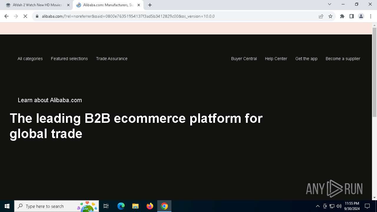The width and height of the screenshot is (377, 212).
Task: Open Featured selections menu
Action: pyautogui.click(x=69, y=59)
